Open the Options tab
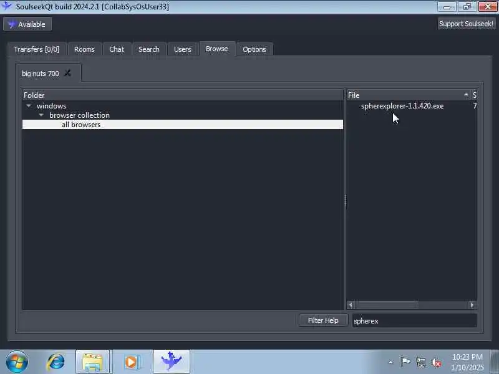Viewport: 499px width, 374px height. point(254,49)
